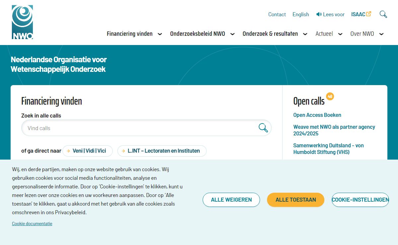Image resolution: width=398 pixels, height=245 pixels.
Task: Open site search magnifier in header
Action: (x=383, y=14)
